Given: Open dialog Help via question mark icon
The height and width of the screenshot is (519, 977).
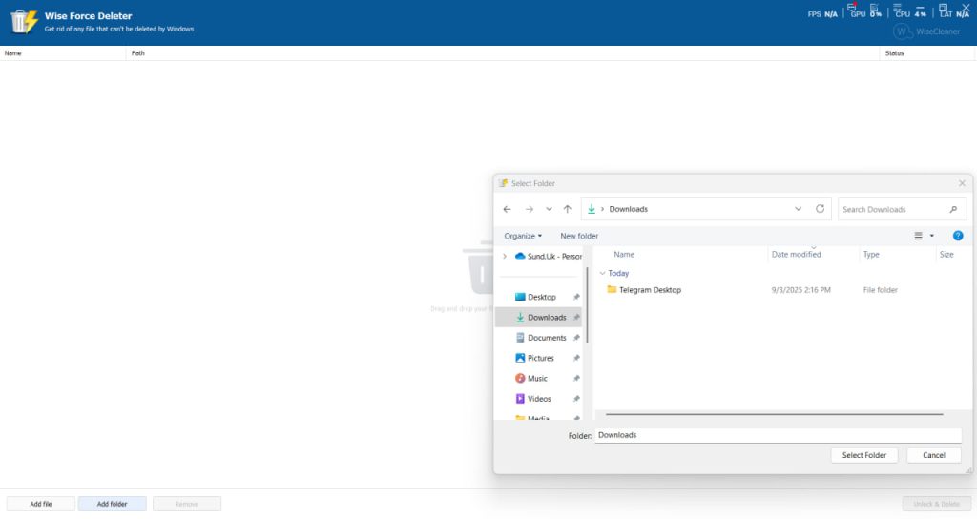Looking at the screenshot, I should coord(958,236).
